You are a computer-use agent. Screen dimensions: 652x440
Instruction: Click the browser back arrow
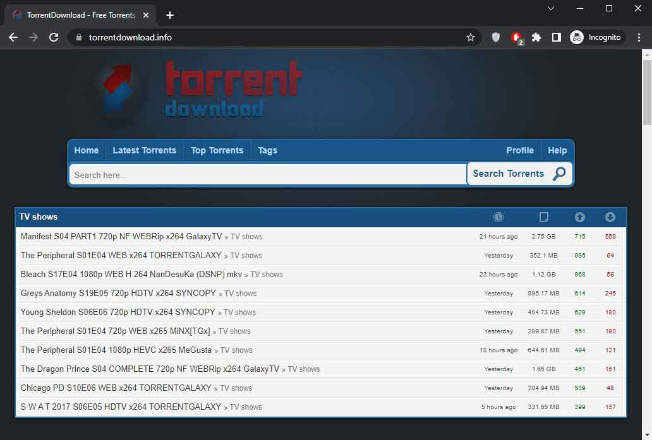point(13,37)
